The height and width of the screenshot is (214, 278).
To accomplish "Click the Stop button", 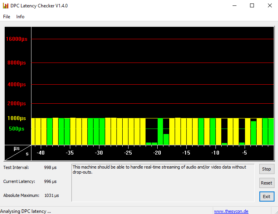I will (x=266, y=169).
